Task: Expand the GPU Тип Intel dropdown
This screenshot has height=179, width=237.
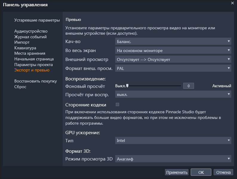Action: pyautogui.click(x=173, y=140)
